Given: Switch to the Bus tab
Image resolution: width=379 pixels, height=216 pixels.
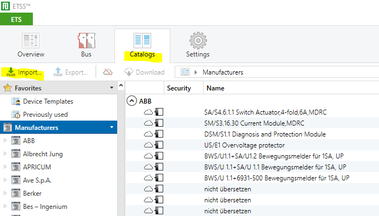Looking at the screenshot, I should (x=87, y=46).
